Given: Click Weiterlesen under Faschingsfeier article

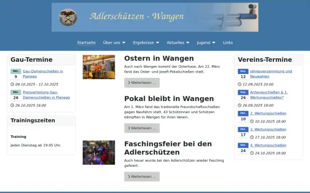Looking at the screenshot, I should (x=142, y=177).
